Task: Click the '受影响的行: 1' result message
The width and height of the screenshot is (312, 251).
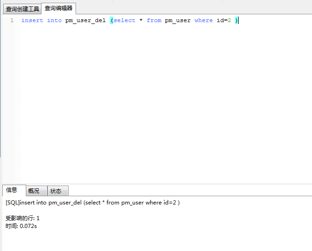Action: (23, 218)
